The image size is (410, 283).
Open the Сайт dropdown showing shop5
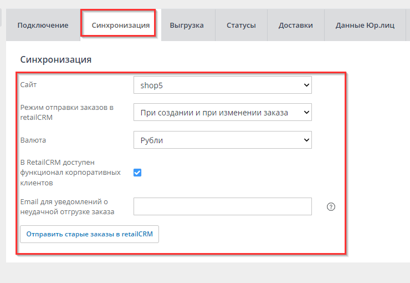coord(222,85)
